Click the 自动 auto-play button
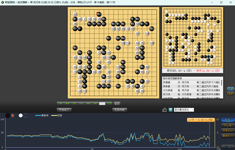The height and width of the screenshot is (150, 235). tap(117, 103)
